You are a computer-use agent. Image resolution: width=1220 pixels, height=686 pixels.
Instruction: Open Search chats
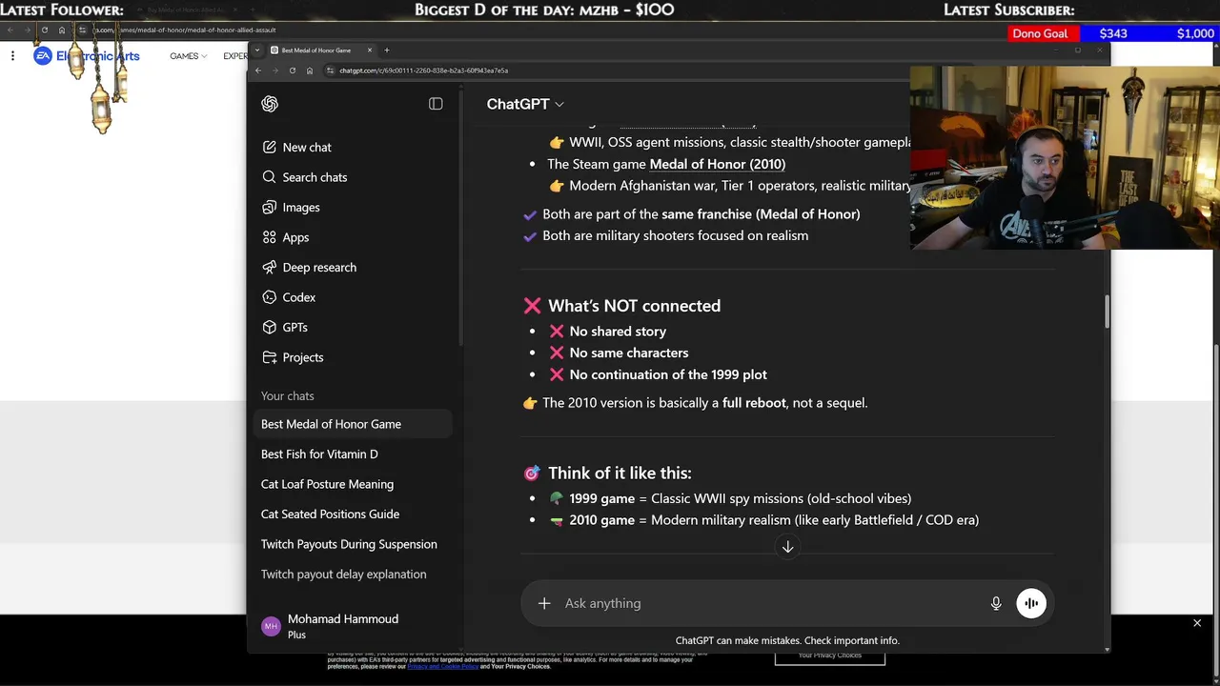coord(353,177)
